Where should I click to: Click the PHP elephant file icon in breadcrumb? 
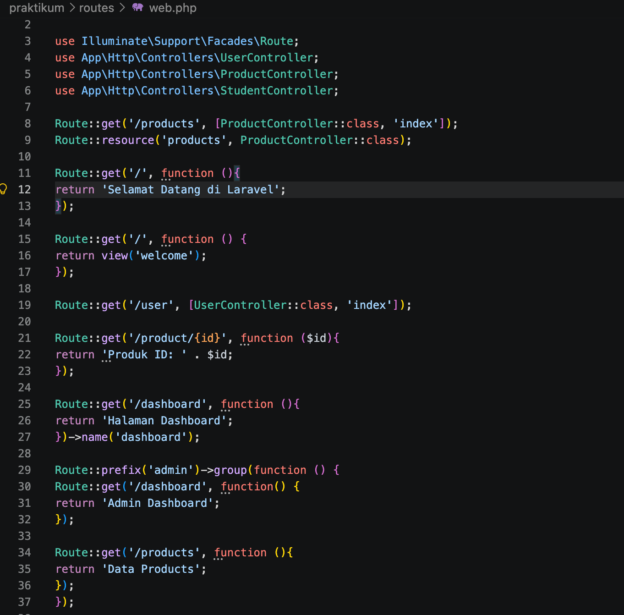pos(137,7)
